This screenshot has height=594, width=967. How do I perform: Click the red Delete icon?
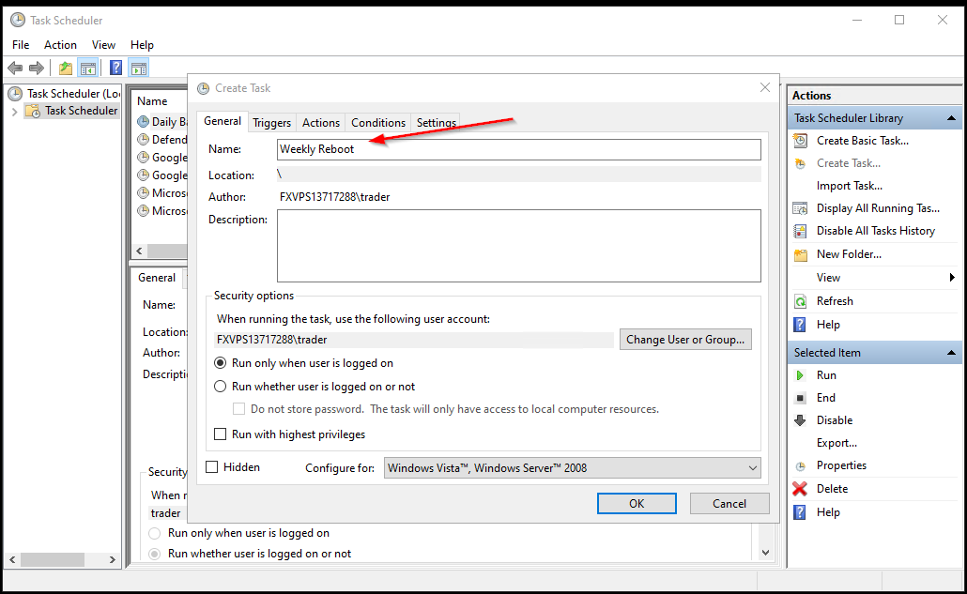(800, 489)
